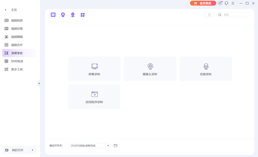Open the 摄像头录制 webcam recording card
Image resolution: width=258 pixels, height=157 pixels.
[150, 69]
